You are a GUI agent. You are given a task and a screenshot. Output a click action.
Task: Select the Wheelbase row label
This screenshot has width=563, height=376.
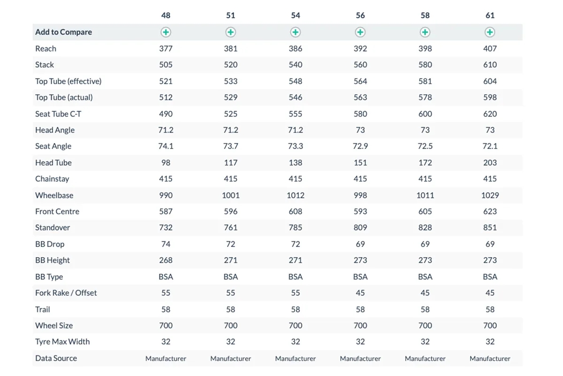point(54,195)
